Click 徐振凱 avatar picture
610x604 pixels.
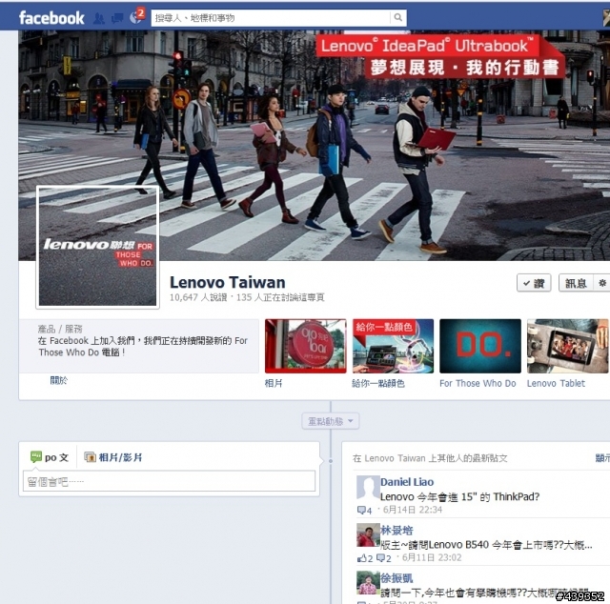coord(368,583)
